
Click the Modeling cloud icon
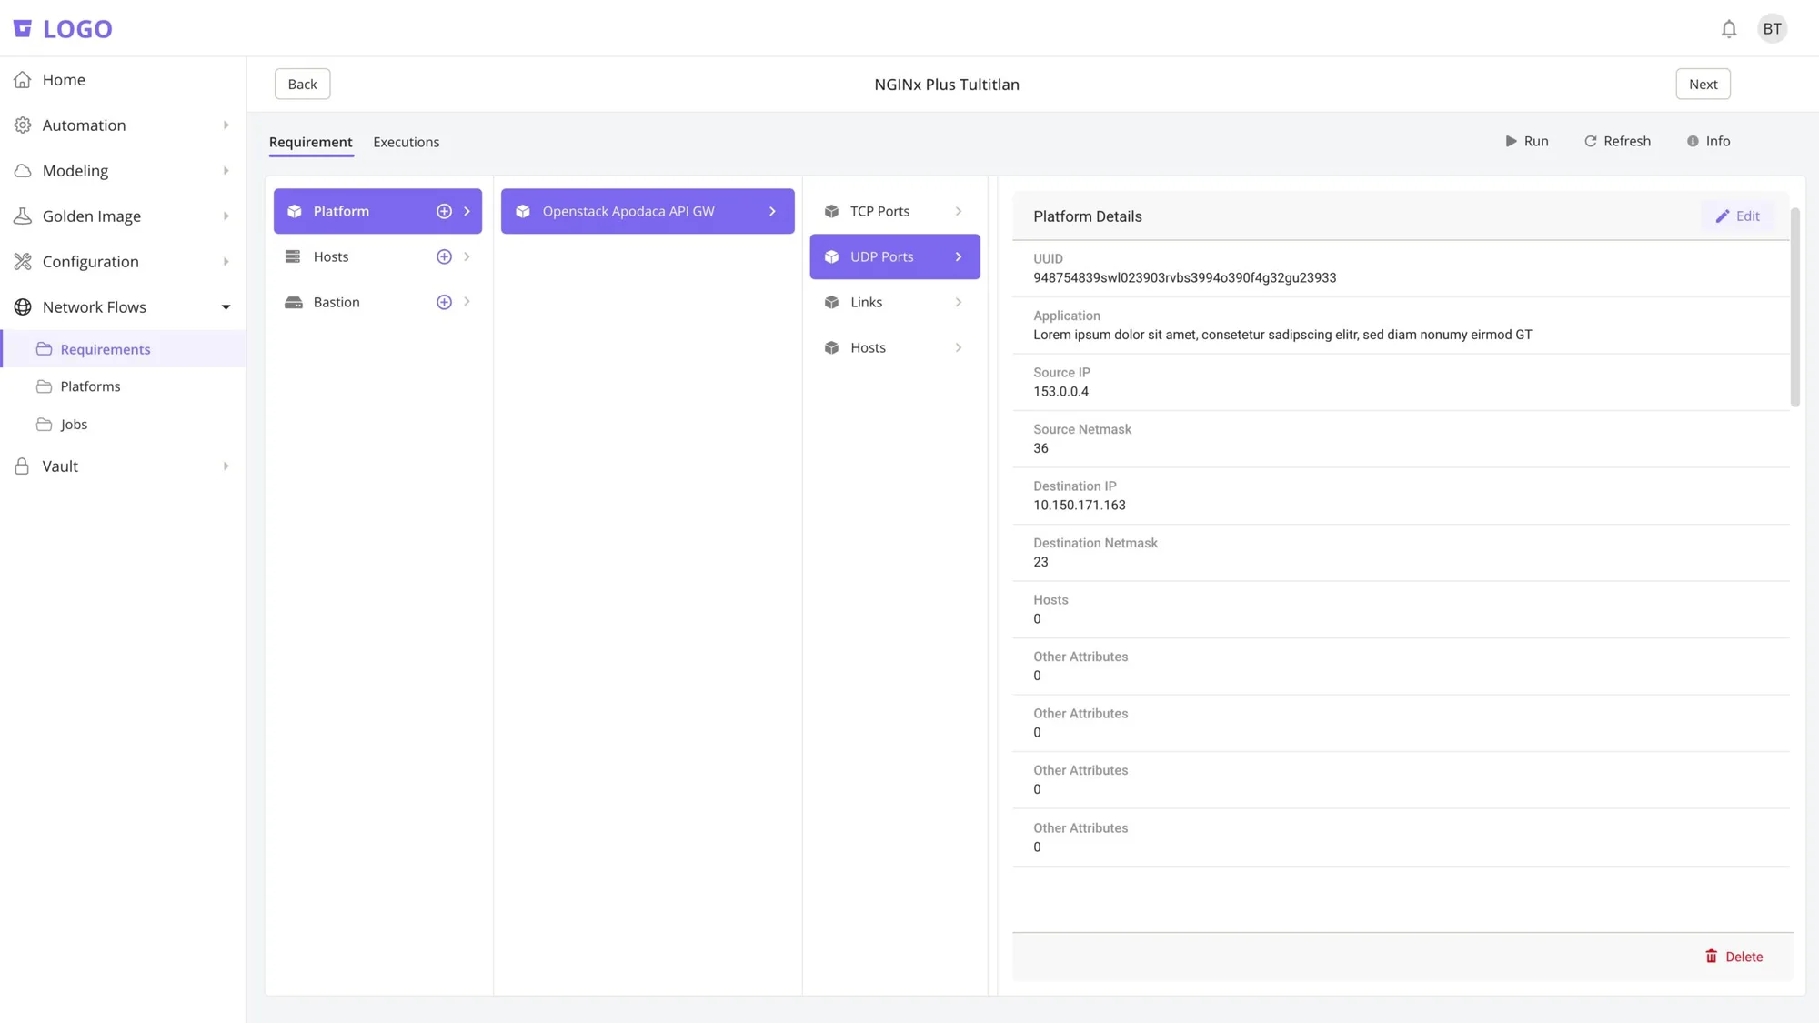click(23, 171)
